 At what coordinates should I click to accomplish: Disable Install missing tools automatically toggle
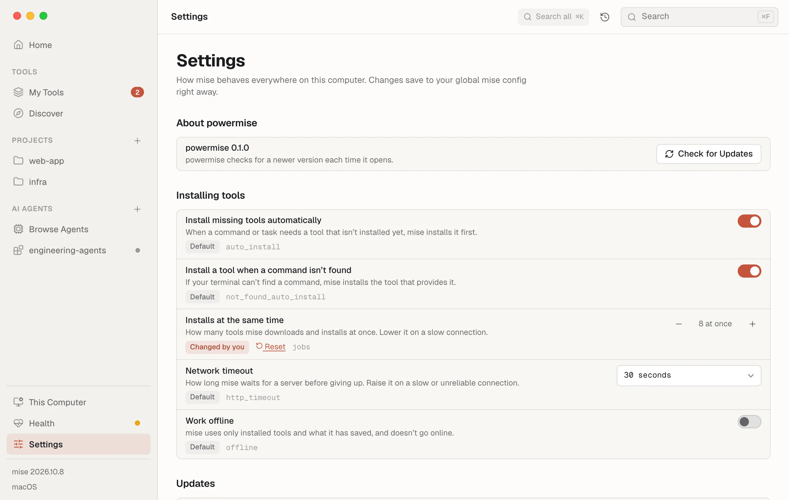click(749, 221)
